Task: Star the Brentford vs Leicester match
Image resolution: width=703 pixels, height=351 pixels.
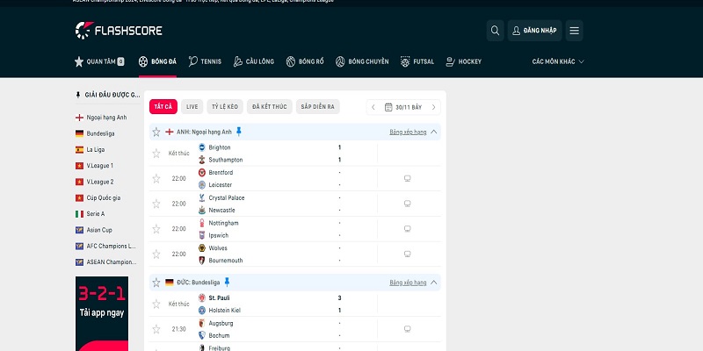Action: [x=156, y=179]
